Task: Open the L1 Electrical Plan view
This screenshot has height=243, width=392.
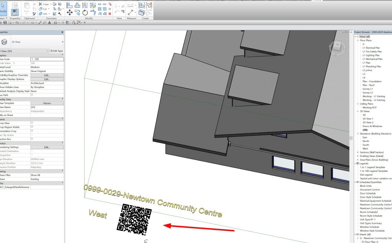Action: pos(371,48)
